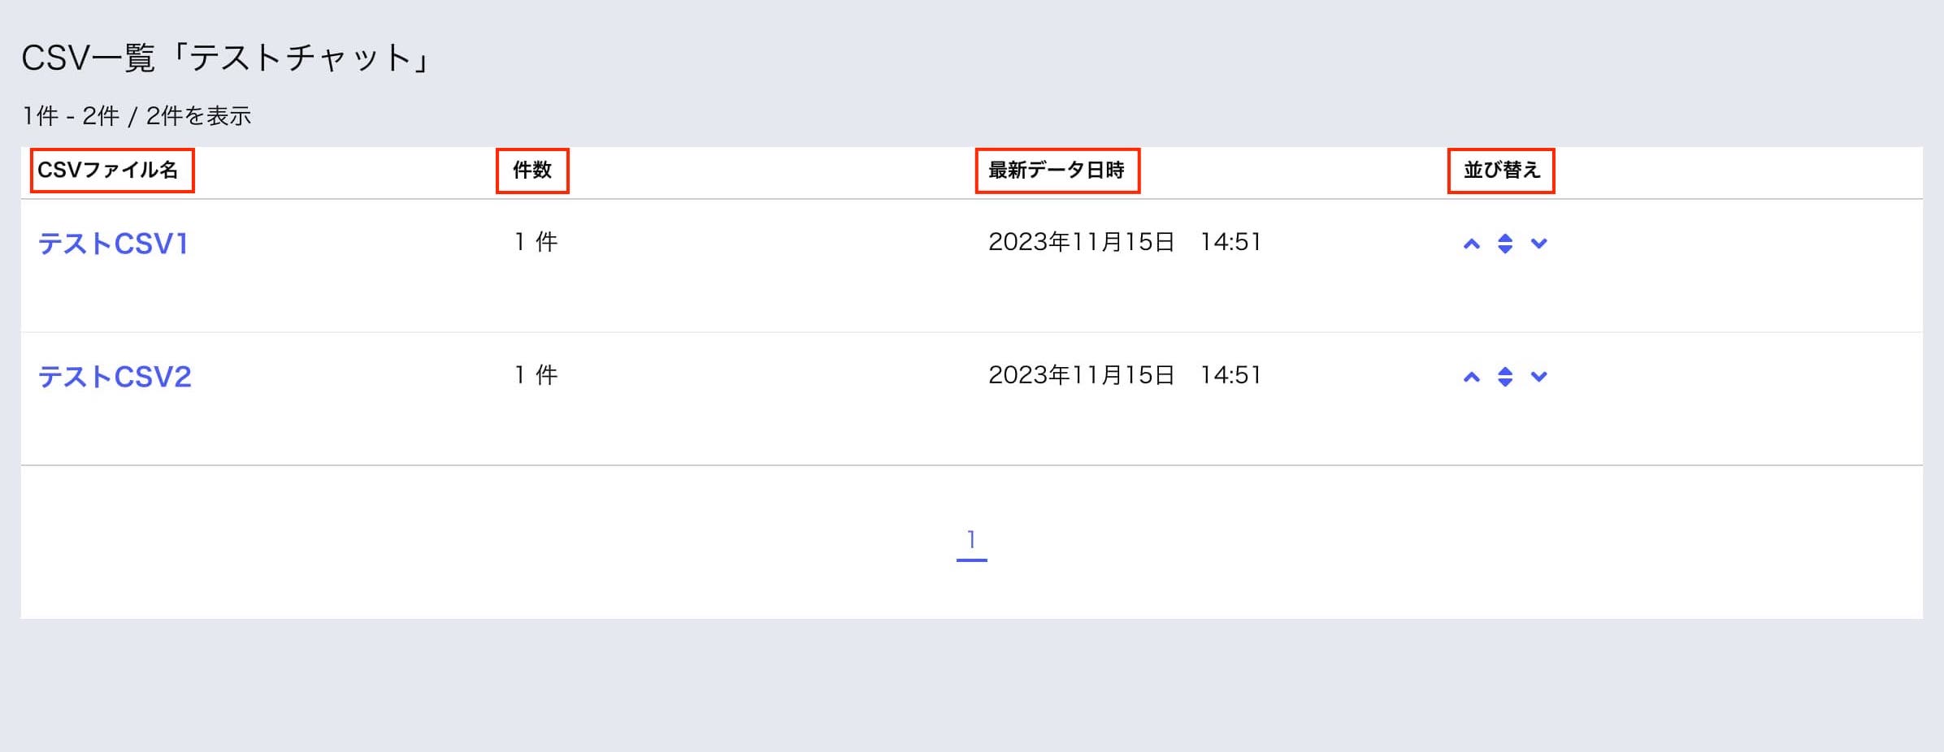Viewport: 1944px width, 752px height.
Task: Click the date 2023年11月15日 for テストCSV2
Action: [1081, 375]
